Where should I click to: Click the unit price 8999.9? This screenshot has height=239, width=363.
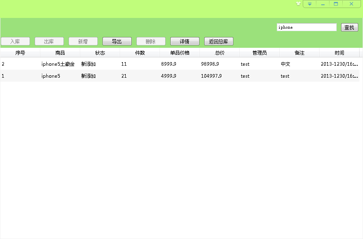(168, 64)
